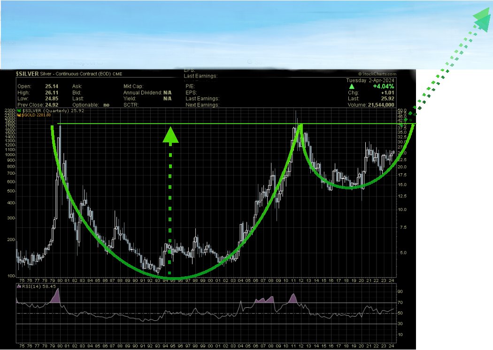Click the $SILVER quarterly legend marker icon

coord(19,110)
